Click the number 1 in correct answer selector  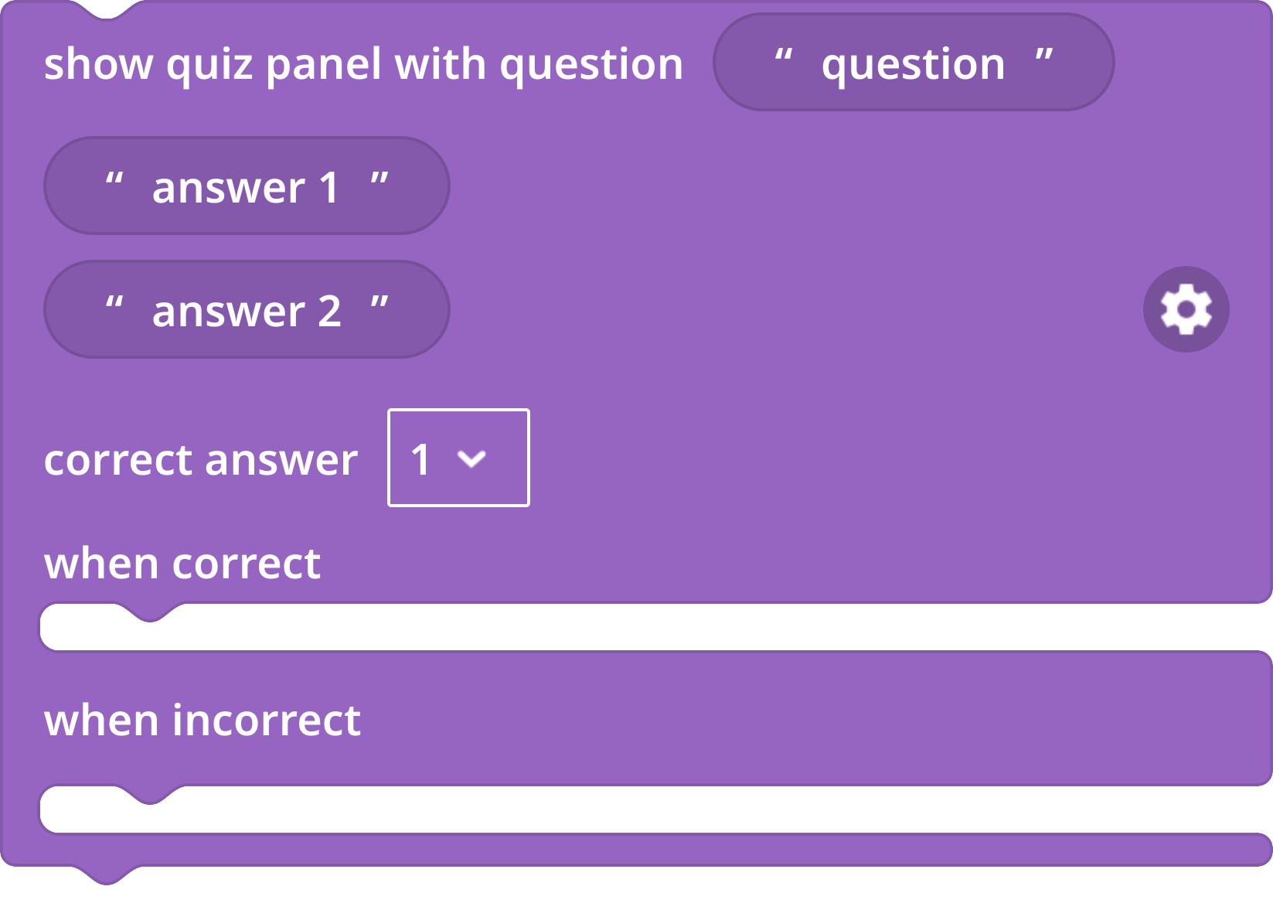pyautogui.click(x=420, y=459)
